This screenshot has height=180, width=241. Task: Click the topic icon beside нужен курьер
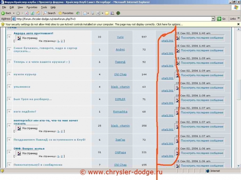[9, 74]
